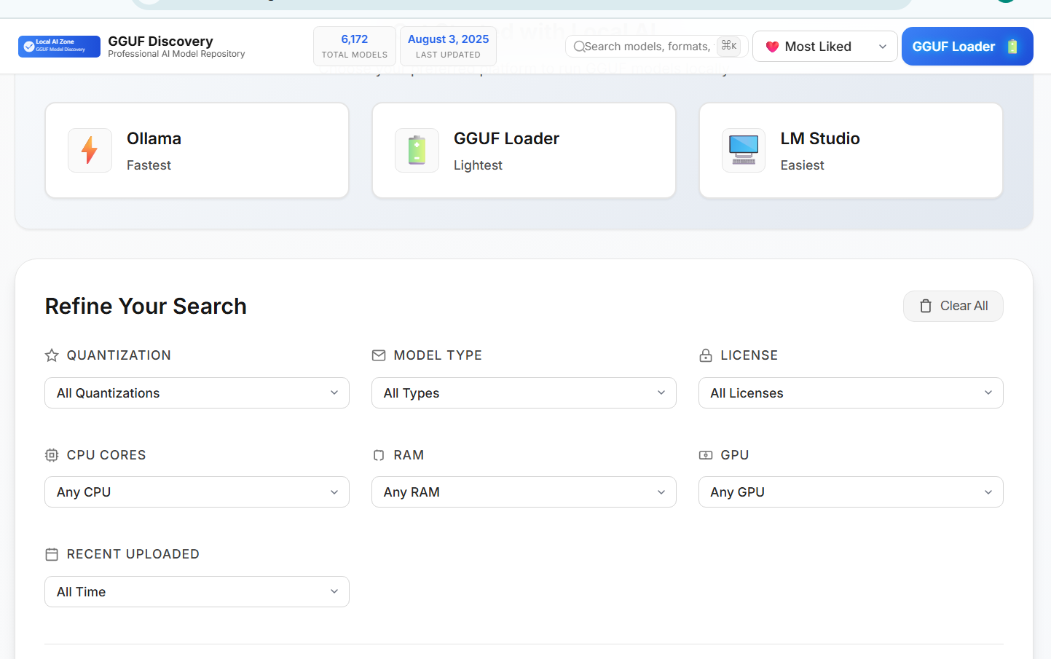Expand the Any RAM dropdown
This screenshot has width=1051, height=659.
[524, 492]
